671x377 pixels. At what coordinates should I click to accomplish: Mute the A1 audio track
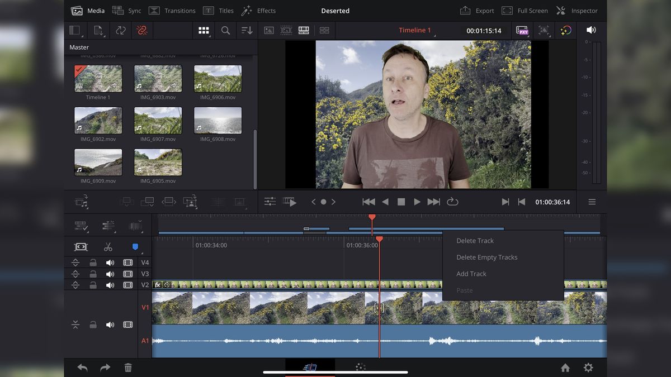coord(110,324)
